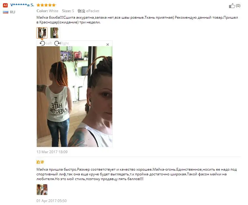
Task: Click the Color: White attribute text
Action: (47, 11)
